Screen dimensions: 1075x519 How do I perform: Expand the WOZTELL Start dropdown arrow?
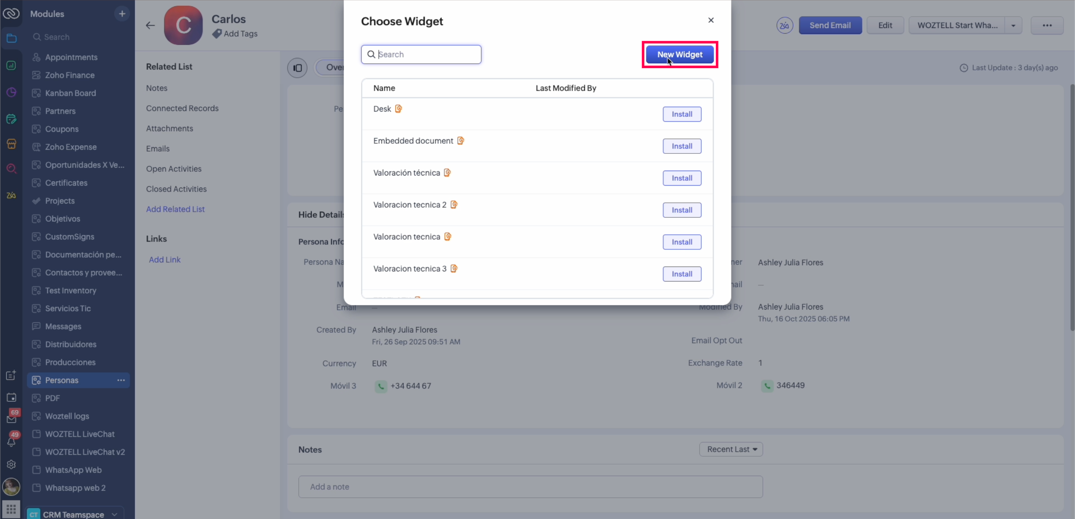pos(1013,25)
